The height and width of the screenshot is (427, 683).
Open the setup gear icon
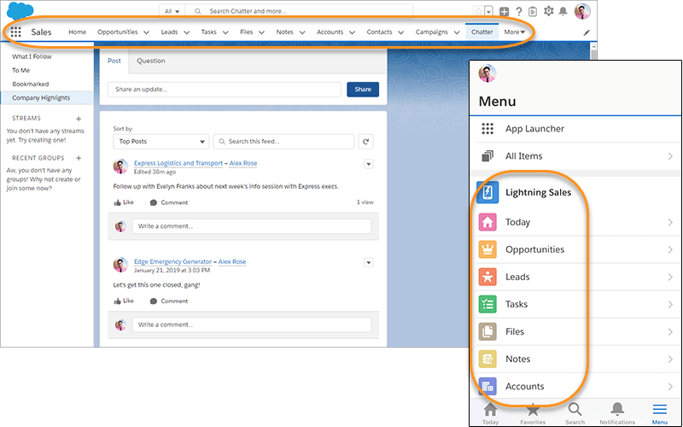tap(548, 11)
